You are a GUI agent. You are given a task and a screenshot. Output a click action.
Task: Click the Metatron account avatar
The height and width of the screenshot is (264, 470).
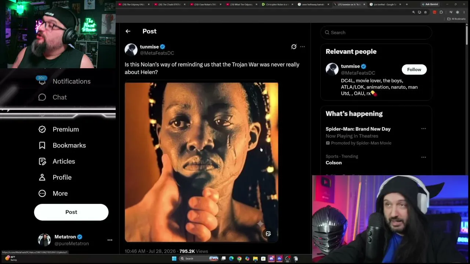(44, 240)
